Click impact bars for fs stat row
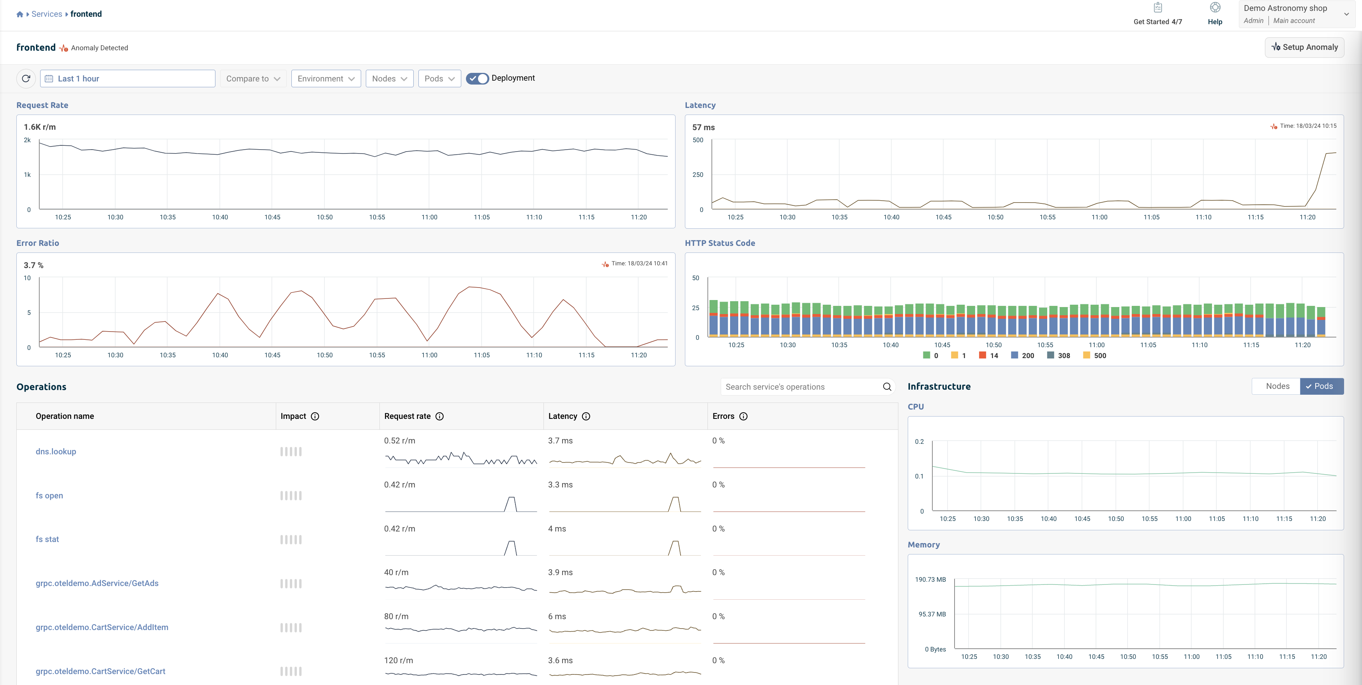Image resolution: width=1362 pixels, height=685 pixels. point(291,540)
